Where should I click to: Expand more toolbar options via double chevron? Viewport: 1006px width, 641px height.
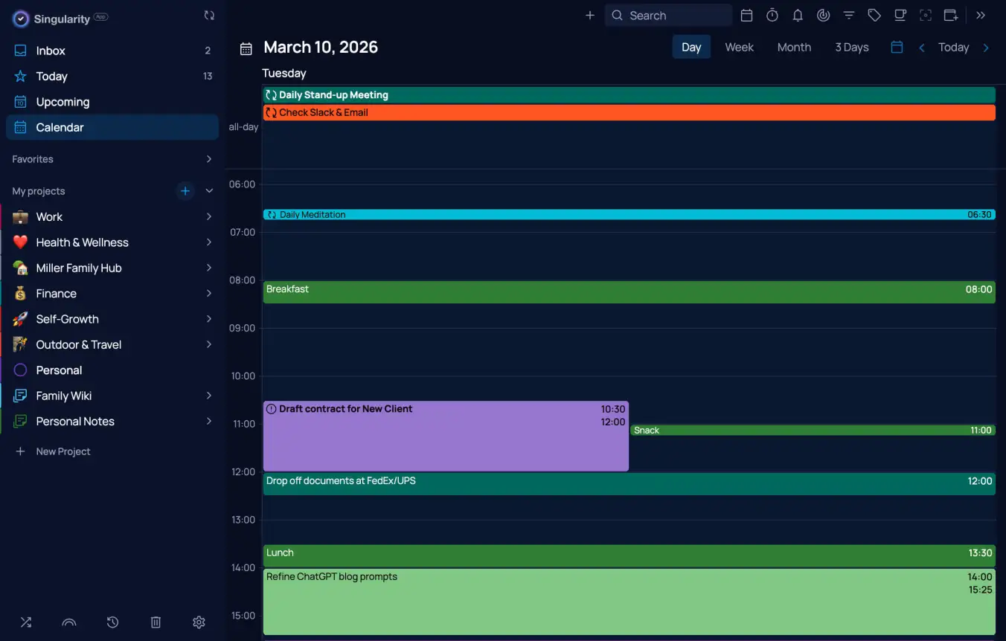click(981, 16)
